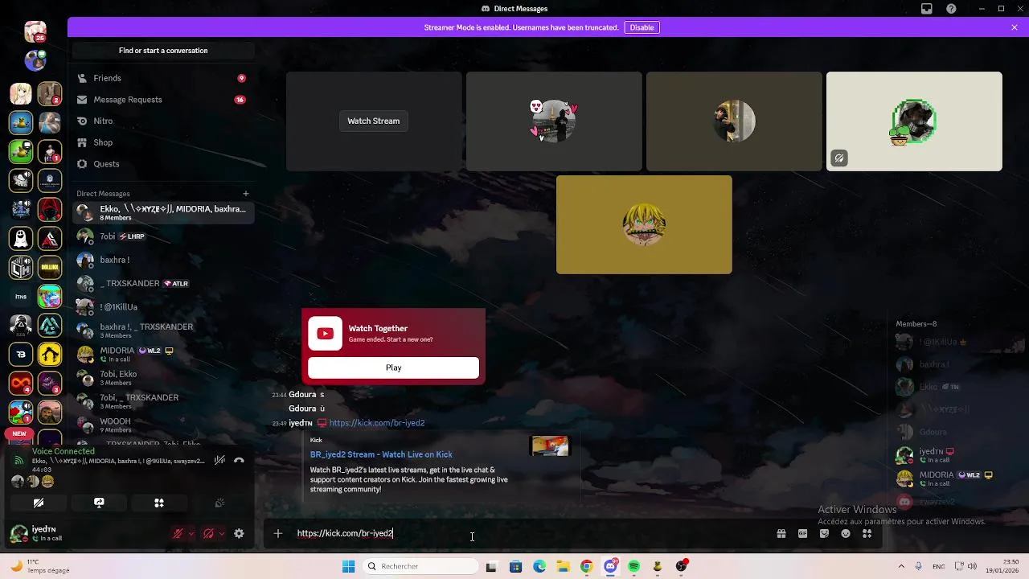The image size is (1029, 579).
Task: Unmute the microphone
Action: [178, 533]
